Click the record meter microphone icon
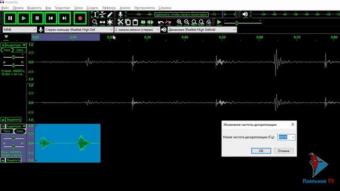Screen dimensions: 340x191 (x=121, y=14)
